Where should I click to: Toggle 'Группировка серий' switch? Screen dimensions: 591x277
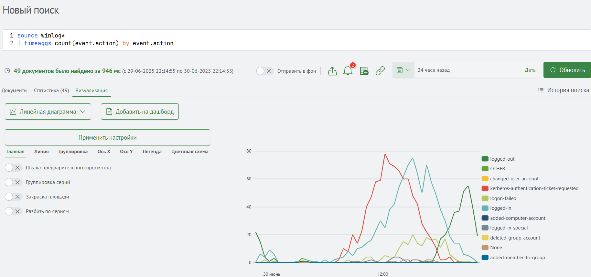coord(14,182)
